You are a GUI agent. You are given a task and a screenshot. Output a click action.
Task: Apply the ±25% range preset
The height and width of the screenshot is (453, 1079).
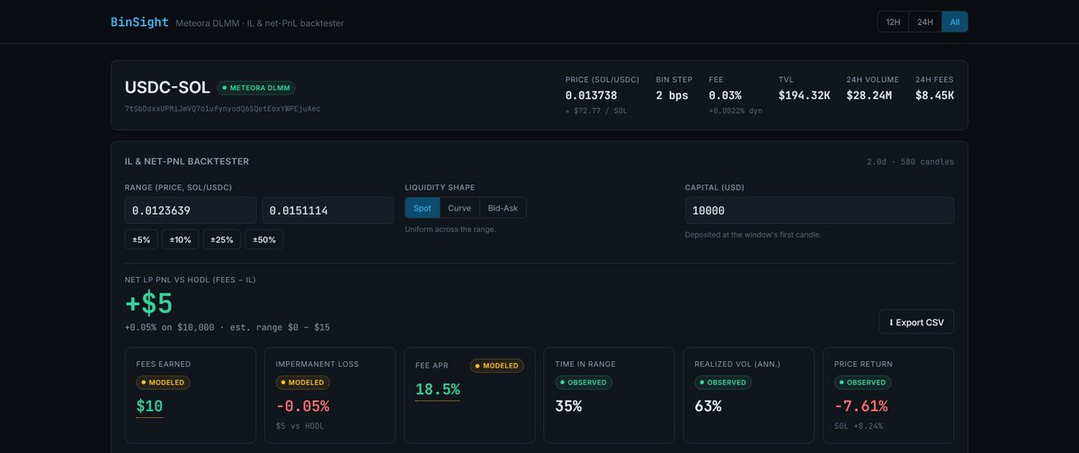221,239
